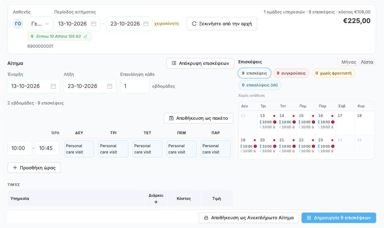Toggle the 0 χωρίς φροντιστή filter chip
The height and width of the screenshot is (228, 384).
(x=333, y=73)
